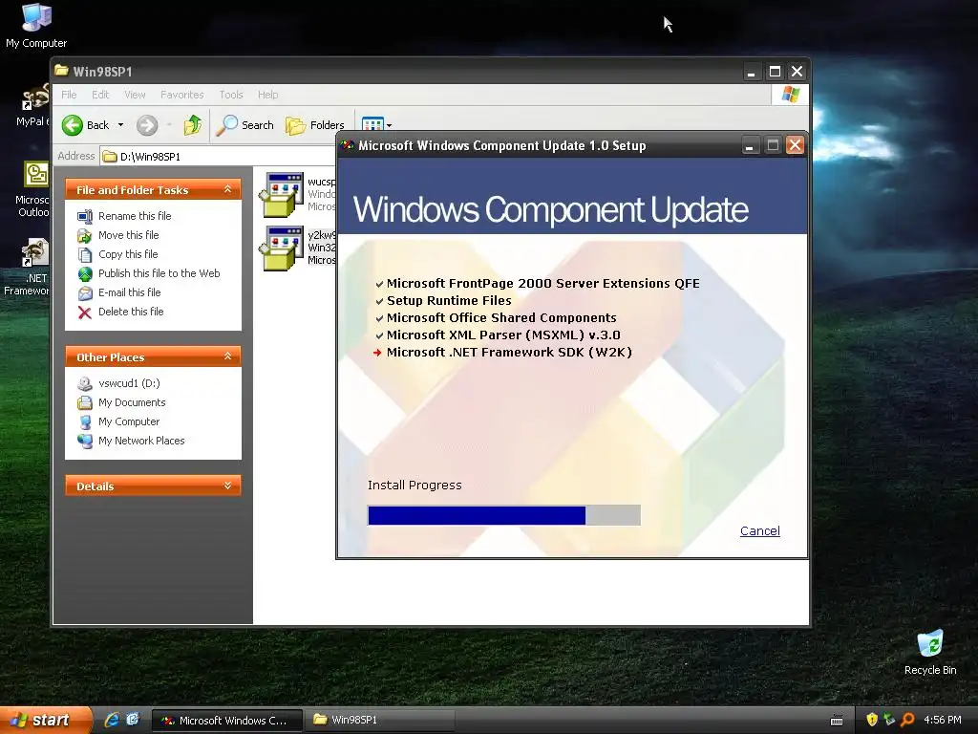The width and height of the screenshot is (978, 734).
Task: Click the orange magnifier tray icon
Action: (907, 720)
